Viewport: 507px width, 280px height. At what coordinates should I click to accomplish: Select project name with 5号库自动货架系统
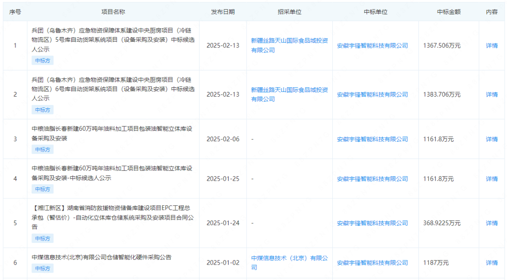(113, 40)
